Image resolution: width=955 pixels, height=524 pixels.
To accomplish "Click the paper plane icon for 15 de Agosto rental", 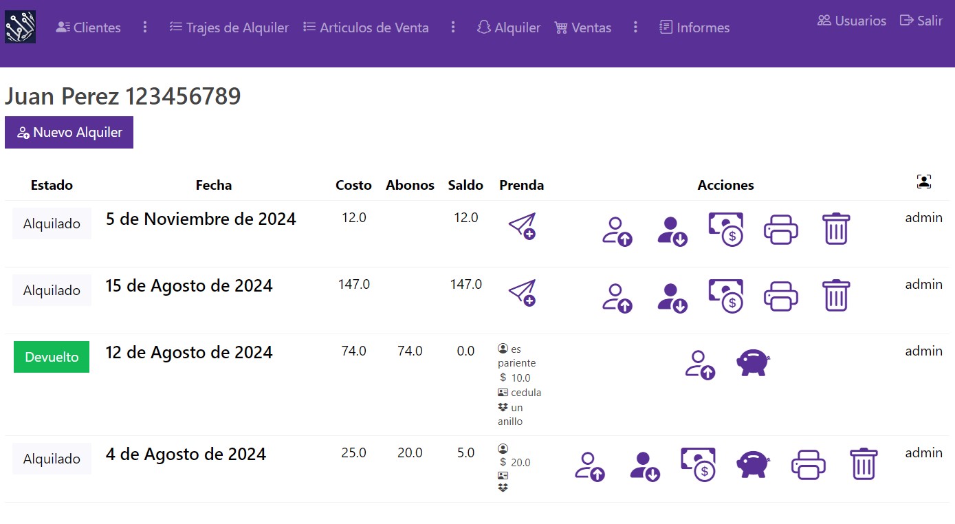I will click(x=522, y=293).
